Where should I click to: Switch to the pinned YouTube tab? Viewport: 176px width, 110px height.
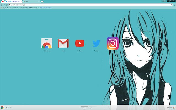[x=3, y=2]
